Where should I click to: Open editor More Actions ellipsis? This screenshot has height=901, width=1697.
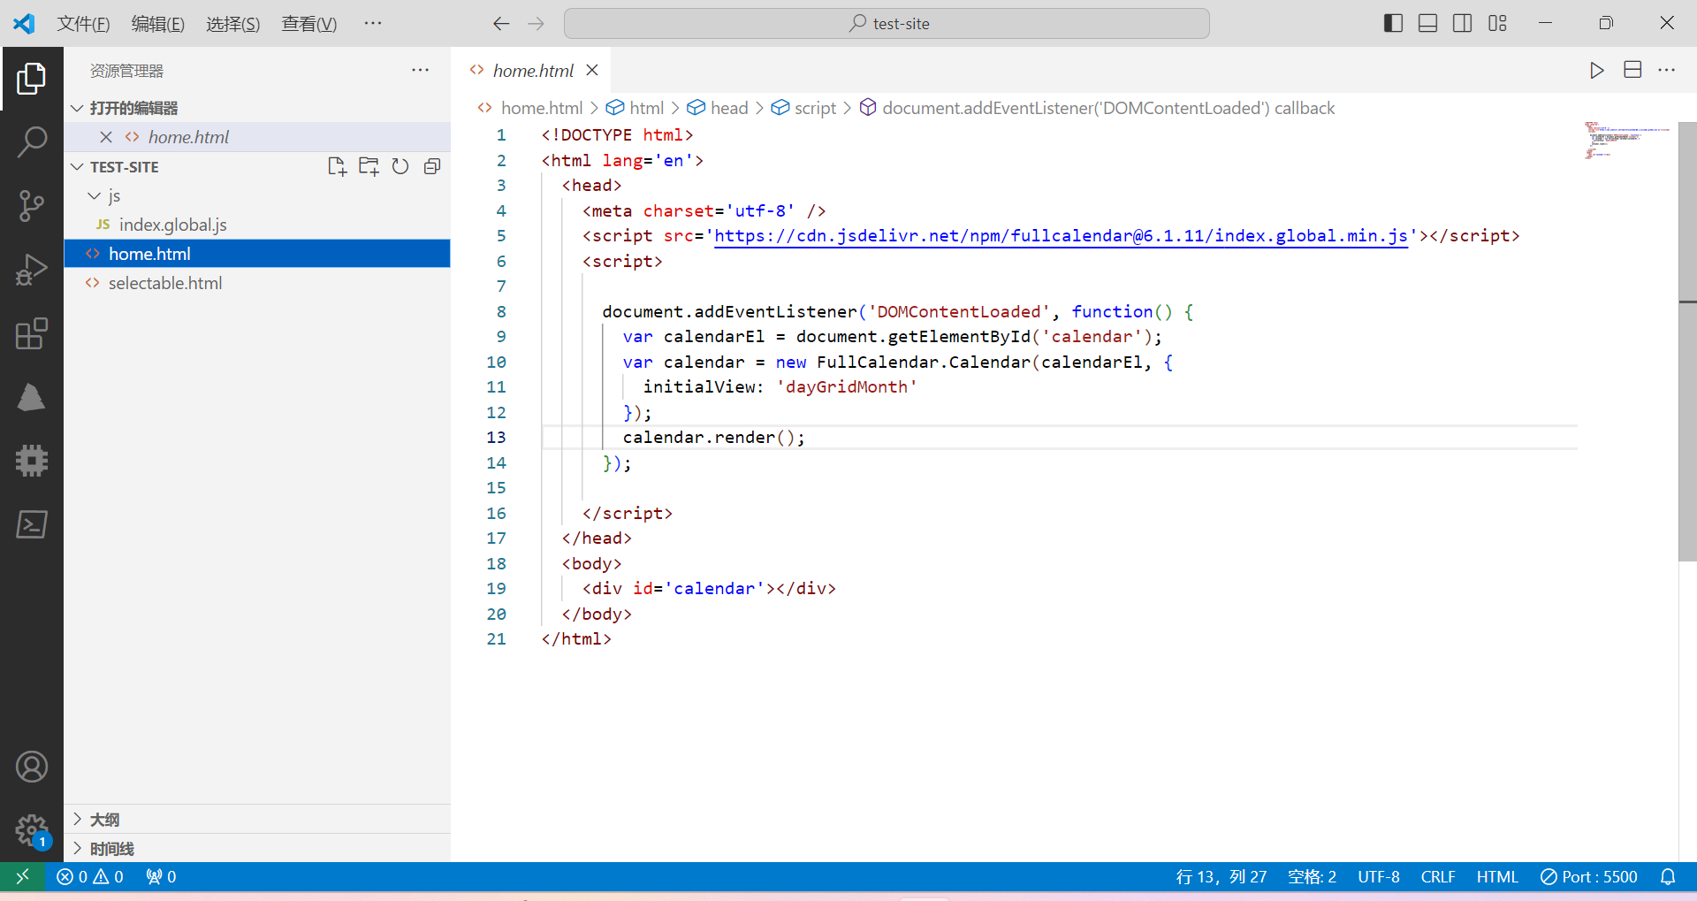pyautogui.click(x=1667, y=71)
